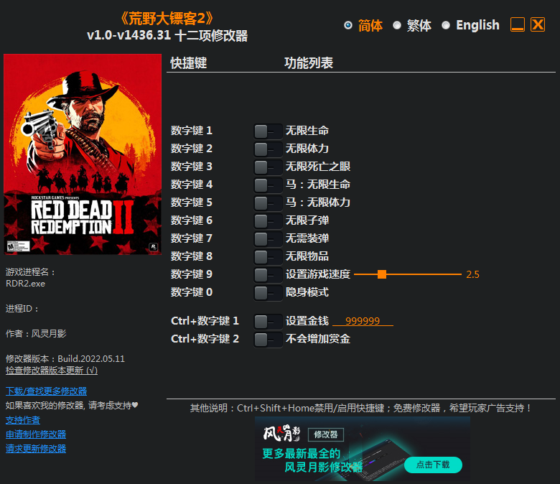Image resolution: width=560 pixels, height=484 pixels.
Task: Click title 《荒野大镖客2》
Action: [167, 18]
